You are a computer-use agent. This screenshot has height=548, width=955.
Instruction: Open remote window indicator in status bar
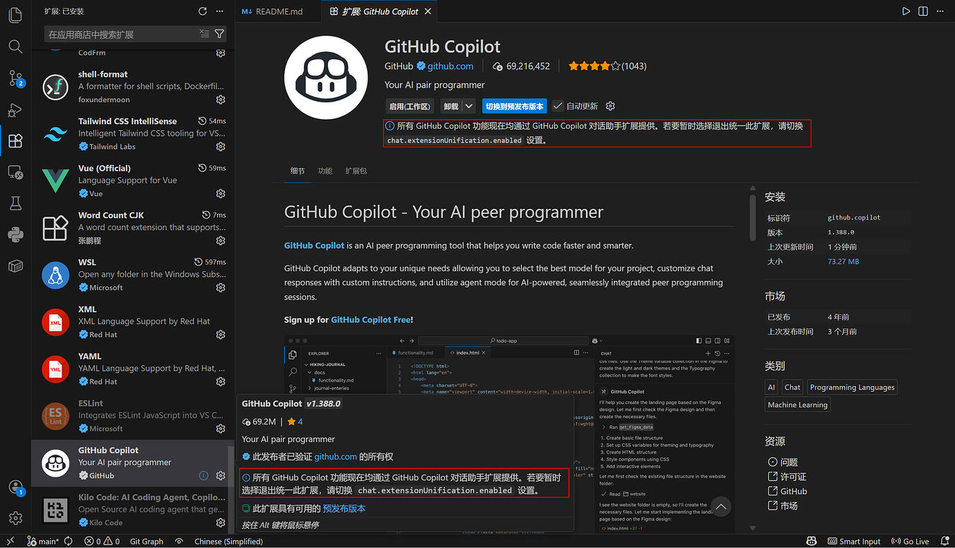pos(10,541)
